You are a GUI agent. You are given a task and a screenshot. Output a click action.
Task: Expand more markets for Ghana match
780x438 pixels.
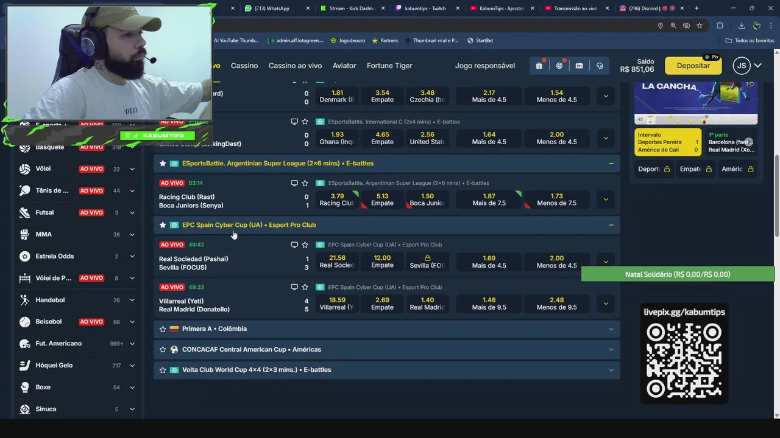606,138
